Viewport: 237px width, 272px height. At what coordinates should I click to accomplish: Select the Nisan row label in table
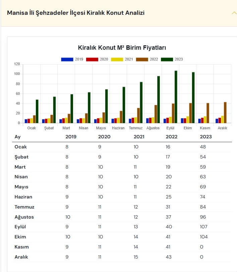(21, 177)
